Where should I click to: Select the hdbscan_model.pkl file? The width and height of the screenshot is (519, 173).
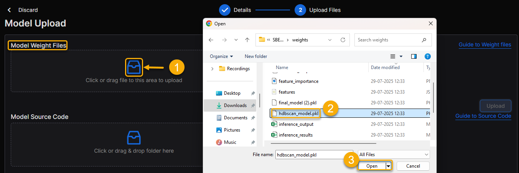click(298, 114)
